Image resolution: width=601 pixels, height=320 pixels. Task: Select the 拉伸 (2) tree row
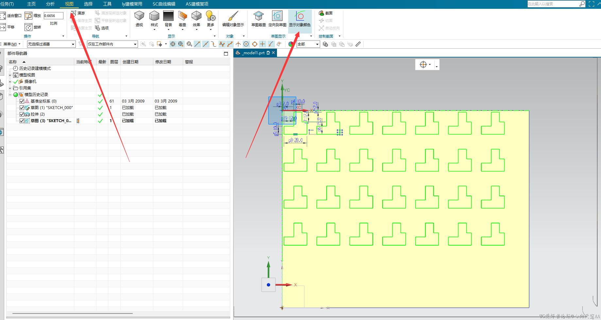tap(118, 114)
